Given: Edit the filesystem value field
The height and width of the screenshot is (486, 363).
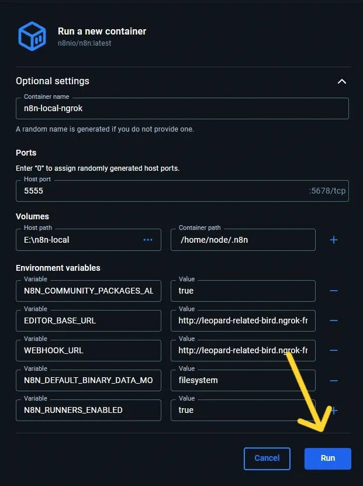Looking at the screenshot, I should [x=243, y=380].
